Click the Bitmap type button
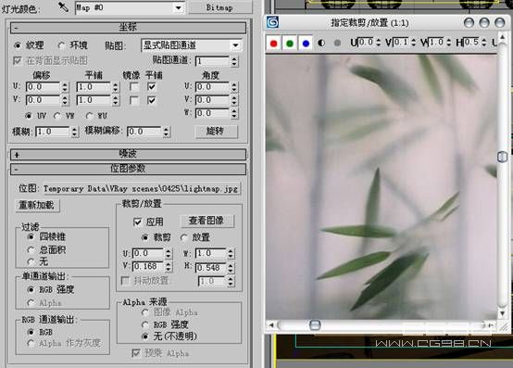513x368 pixels. point(219,7)
